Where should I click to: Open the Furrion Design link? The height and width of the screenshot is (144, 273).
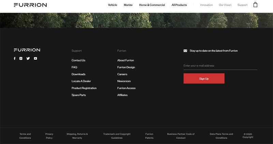point(126,67)
